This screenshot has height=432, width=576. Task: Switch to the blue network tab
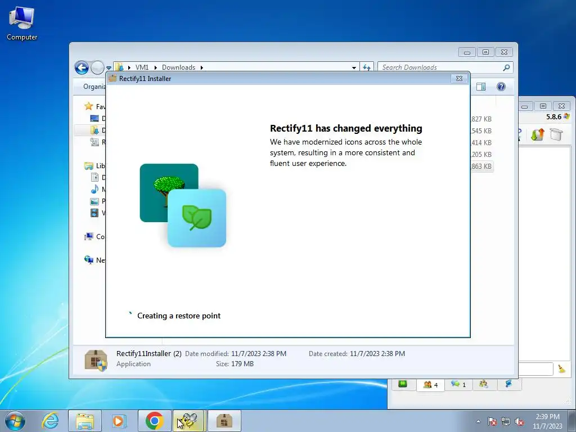tap(508, 384)
